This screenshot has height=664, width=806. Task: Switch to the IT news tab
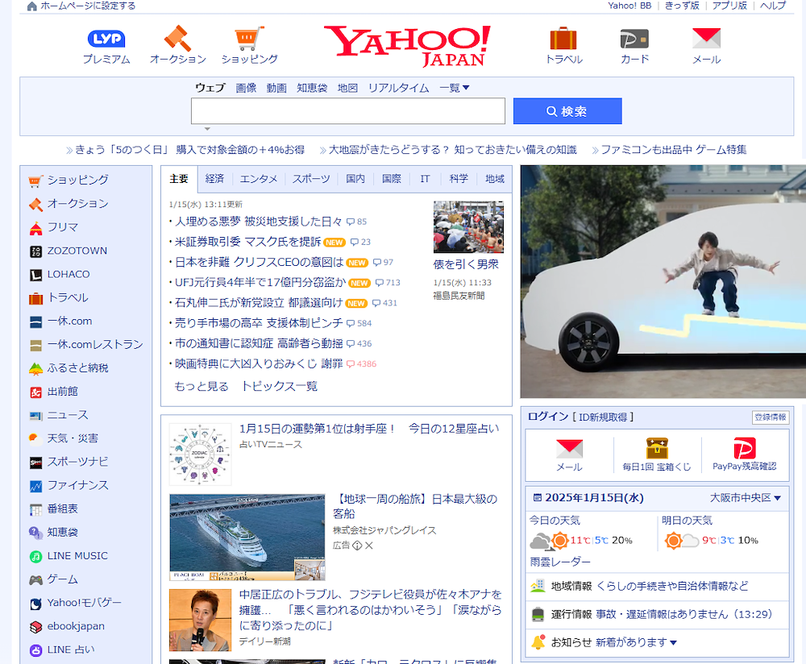pos(425,179)
